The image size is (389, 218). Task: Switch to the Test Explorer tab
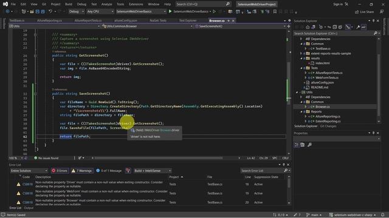(x=188, y=21)
